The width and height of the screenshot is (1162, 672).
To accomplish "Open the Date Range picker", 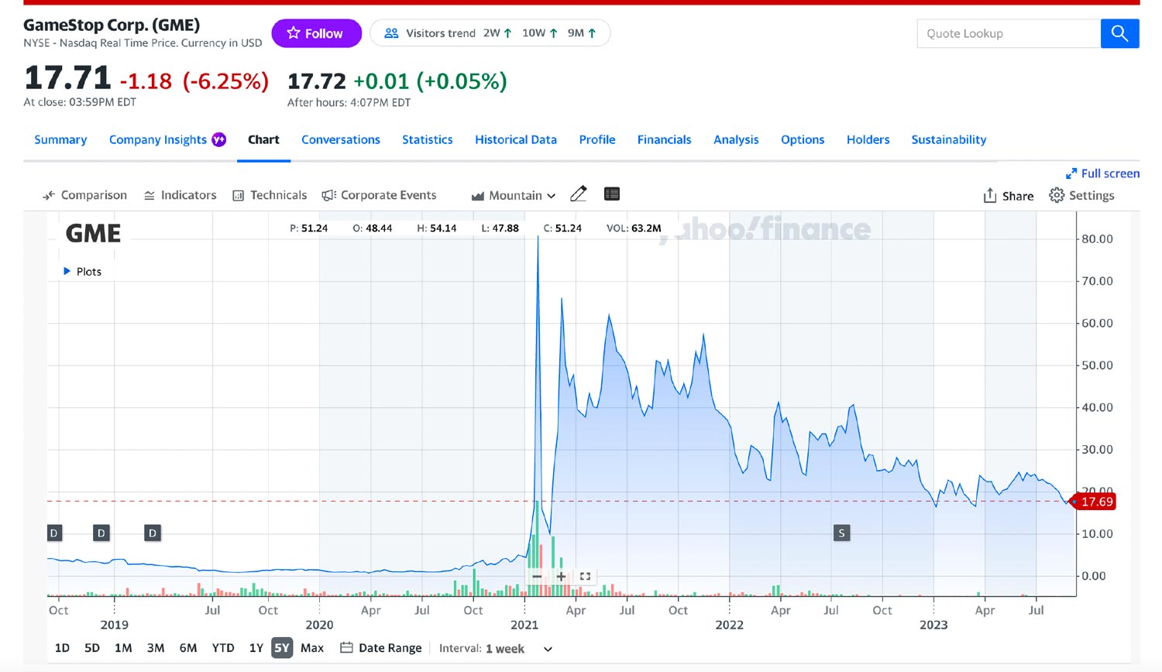I will point(381,648).
